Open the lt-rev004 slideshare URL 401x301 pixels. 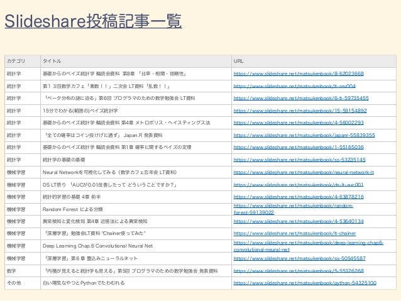[x=294, y=86]
